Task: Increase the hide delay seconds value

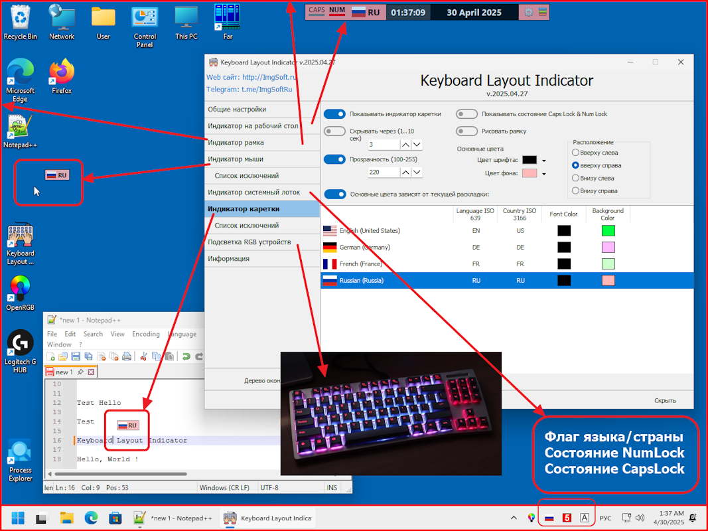Action: point(405,145)
